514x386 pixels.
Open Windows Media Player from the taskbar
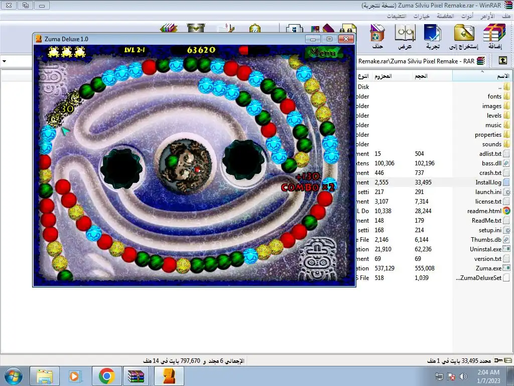click(75, 376)
